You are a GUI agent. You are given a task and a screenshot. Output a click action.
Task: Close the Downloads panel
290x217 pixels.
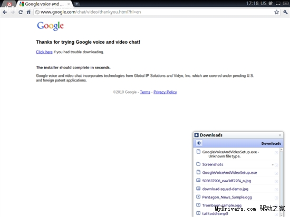tap(280, 135)
